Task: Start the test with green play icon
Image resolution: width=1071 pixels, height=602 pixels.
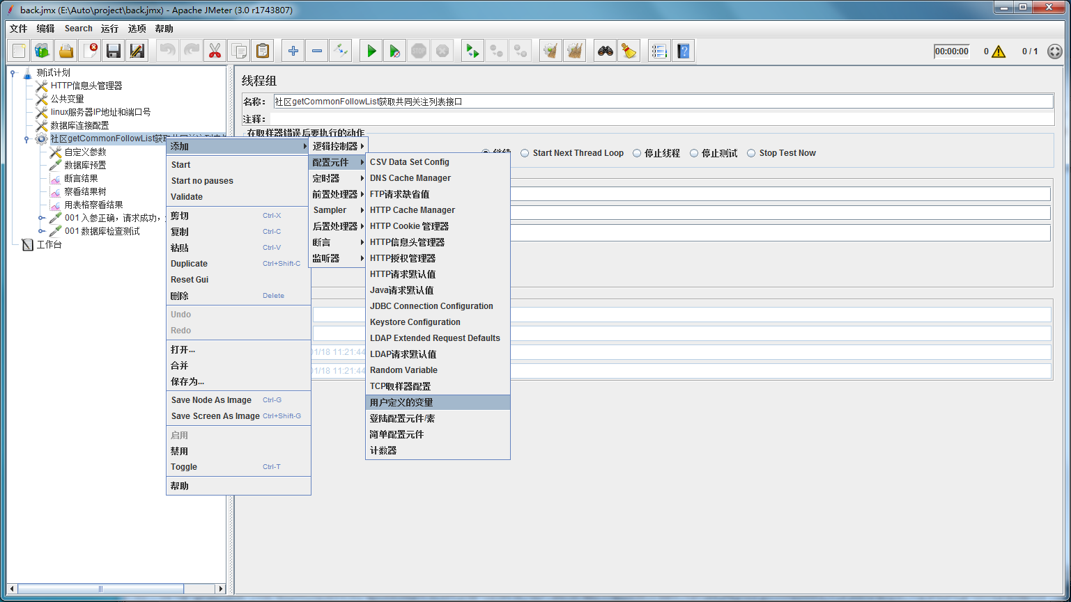Action: pyautogui.click(x=371, y=51)
